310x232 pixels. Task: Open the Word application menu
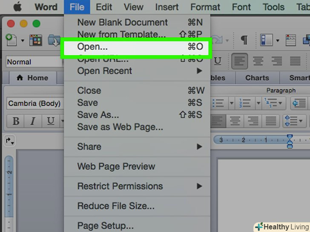(46, 7)
